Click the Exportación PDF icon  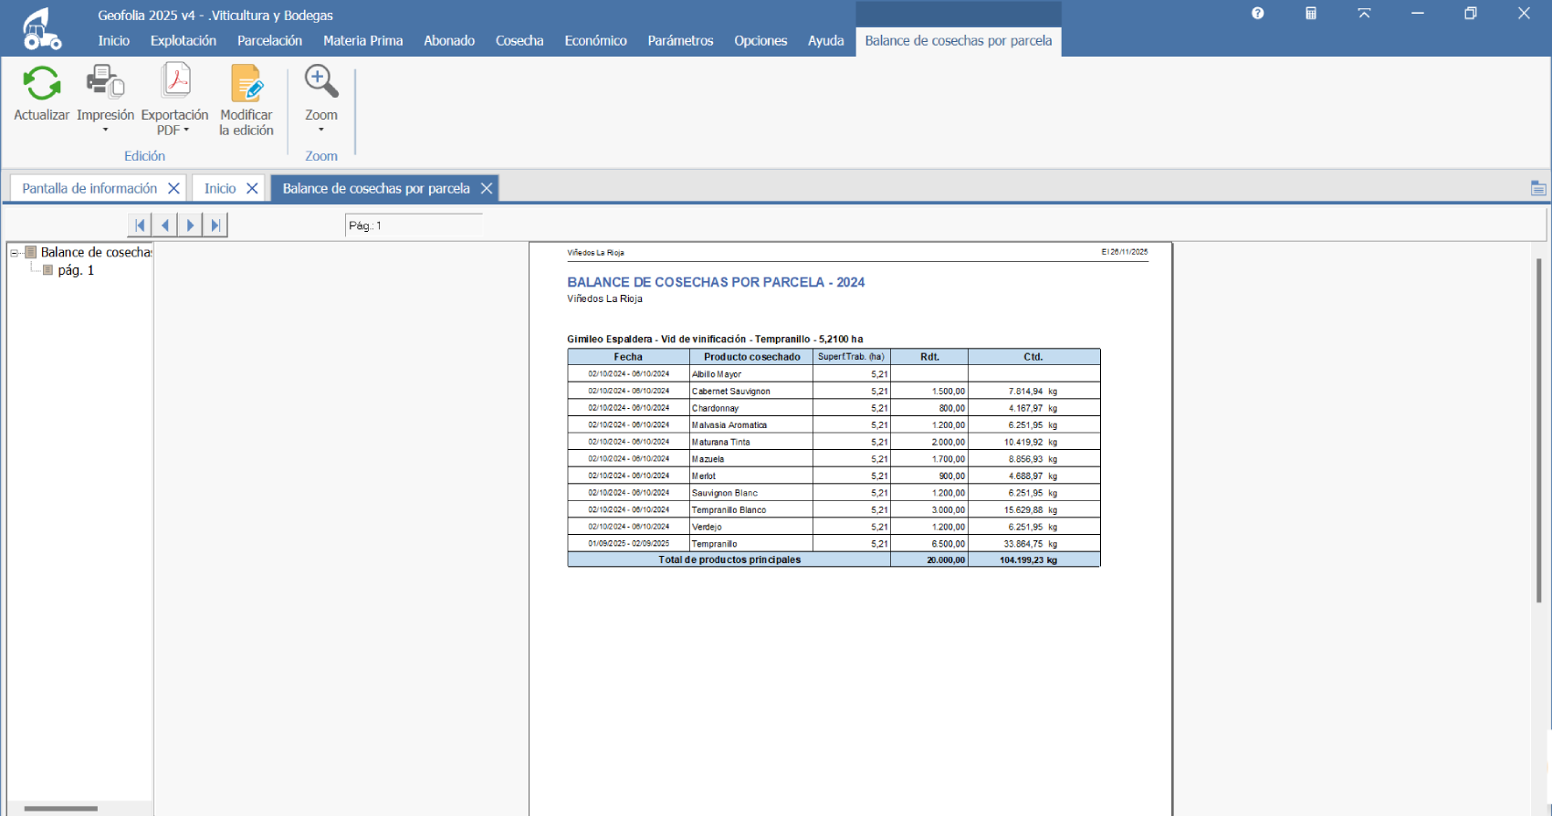(x=174, y=84)
